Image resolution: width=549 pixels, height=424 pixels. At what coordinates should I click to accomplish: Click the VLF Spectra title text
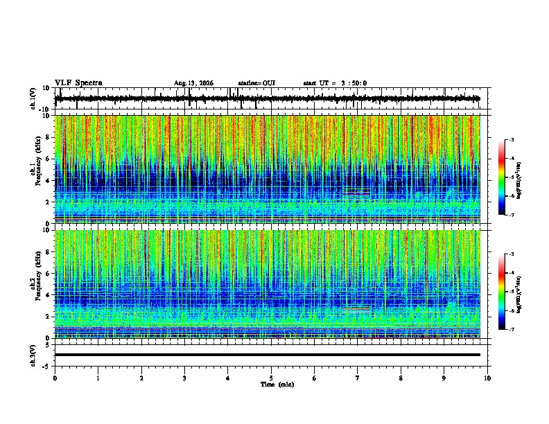pos(78,82)
